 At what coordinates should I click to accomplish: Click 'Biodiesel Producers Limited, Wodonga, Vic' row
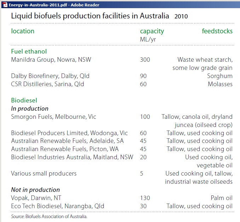69,133
